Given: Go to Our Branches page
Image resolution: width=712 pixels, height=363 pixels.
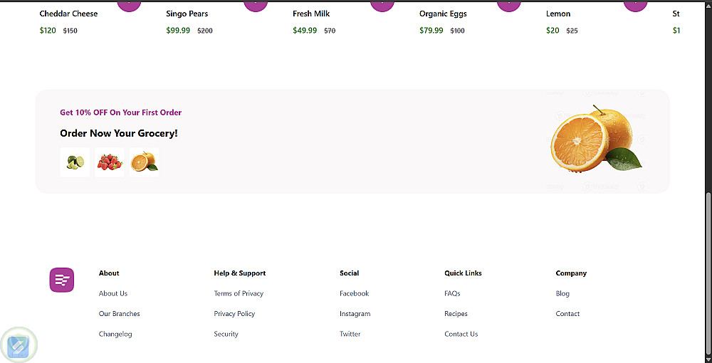Looking at the screenshot, I should click(x=120, y=314).
